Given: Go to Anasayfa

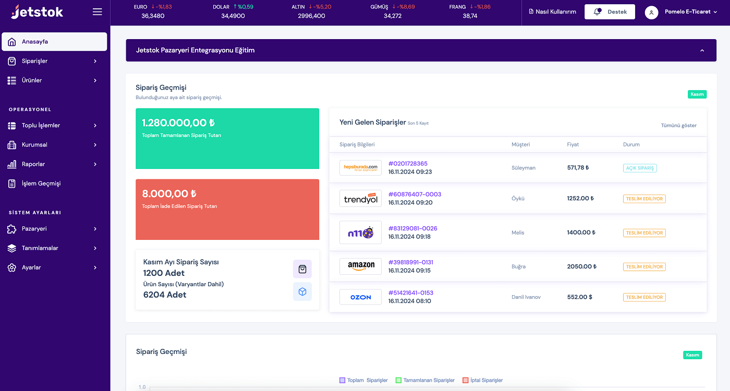Looking at the screenshot, I should (x=54, y=42).
